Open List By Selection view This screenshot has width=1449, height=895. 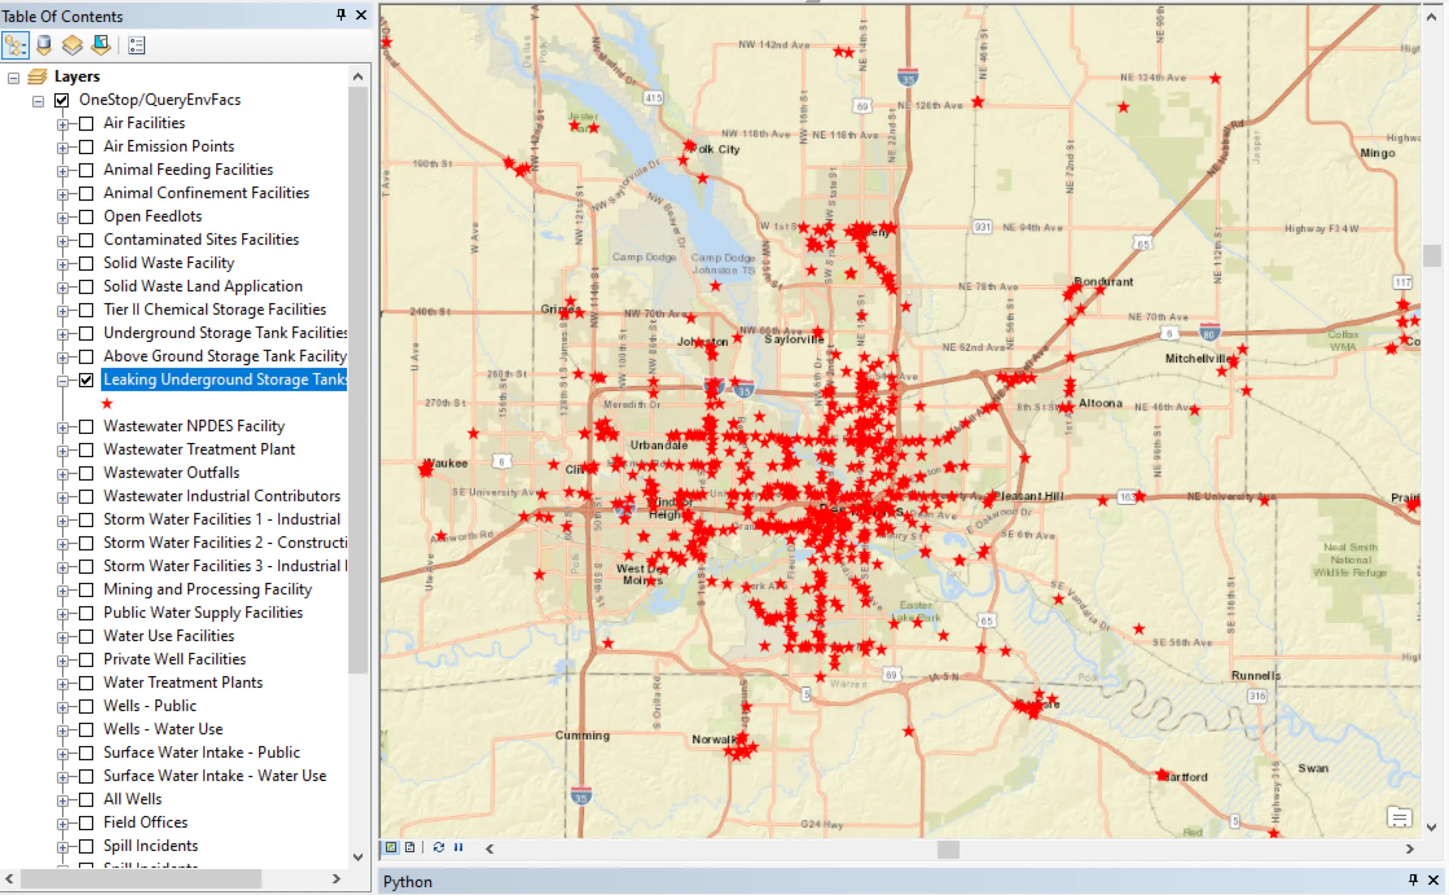[x=100, y=45]
